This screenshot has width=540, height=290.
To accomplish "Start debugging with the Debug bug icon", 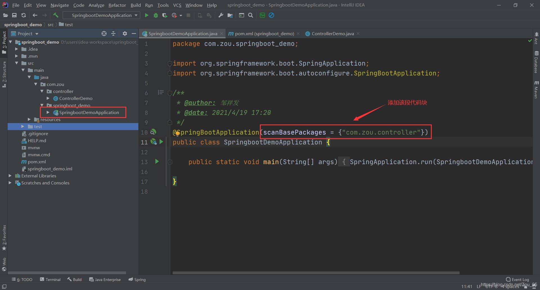I will pyautogui.click(x=156, y=15).
